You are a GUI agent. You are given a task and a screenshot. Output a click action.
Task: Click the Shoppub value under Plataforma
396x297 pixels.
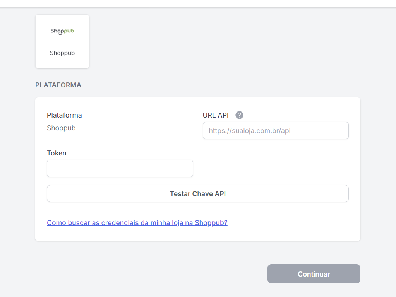pos(61,128)
